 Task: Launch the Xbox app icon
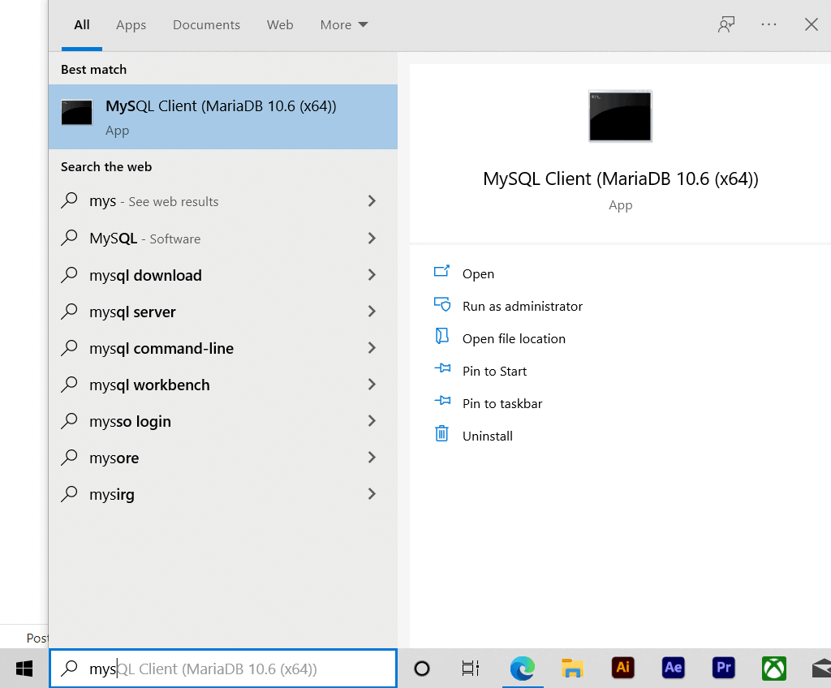[773, 668]
